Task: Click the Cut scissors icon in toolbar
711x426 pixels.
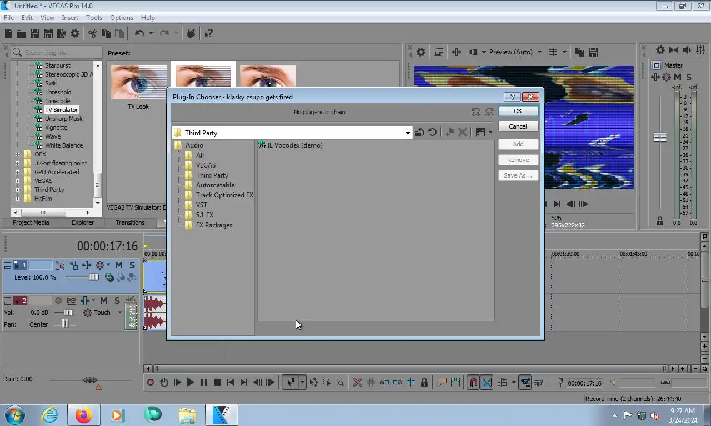Action: coord(92,34)
